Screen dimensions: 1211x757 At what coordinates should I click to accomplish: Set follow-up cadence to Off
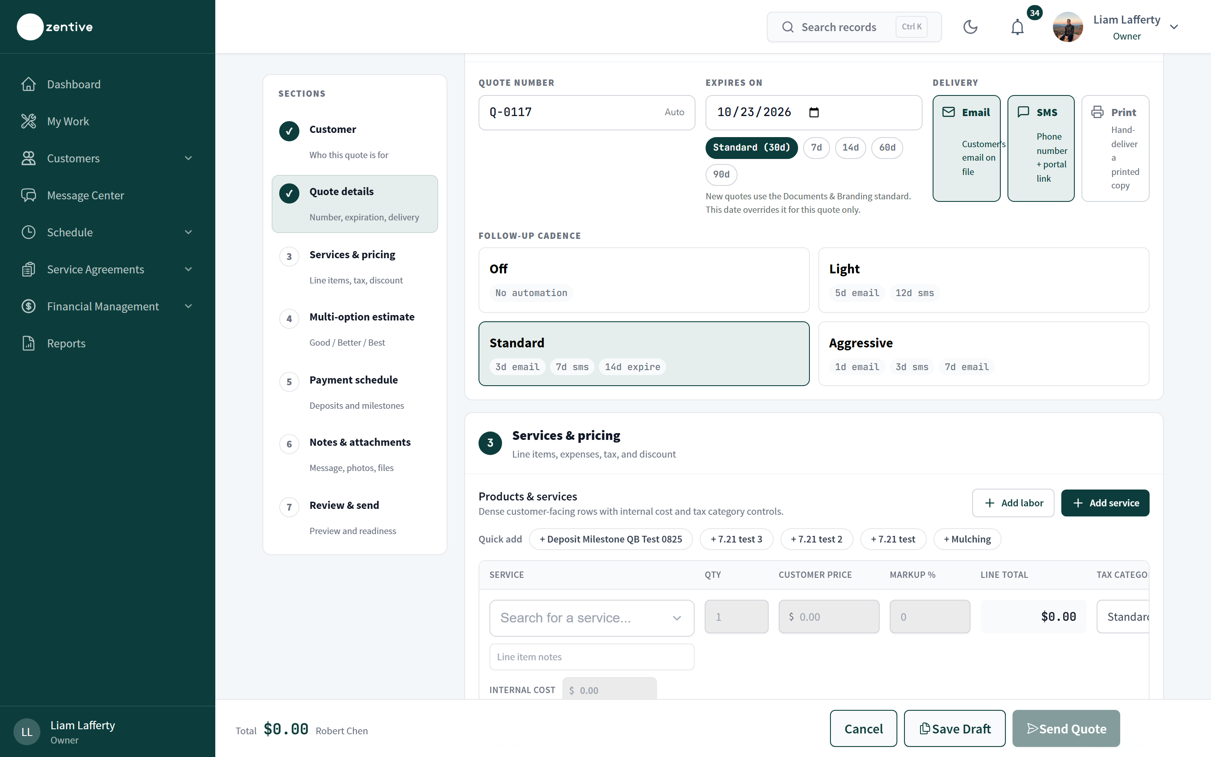point(643,280)
